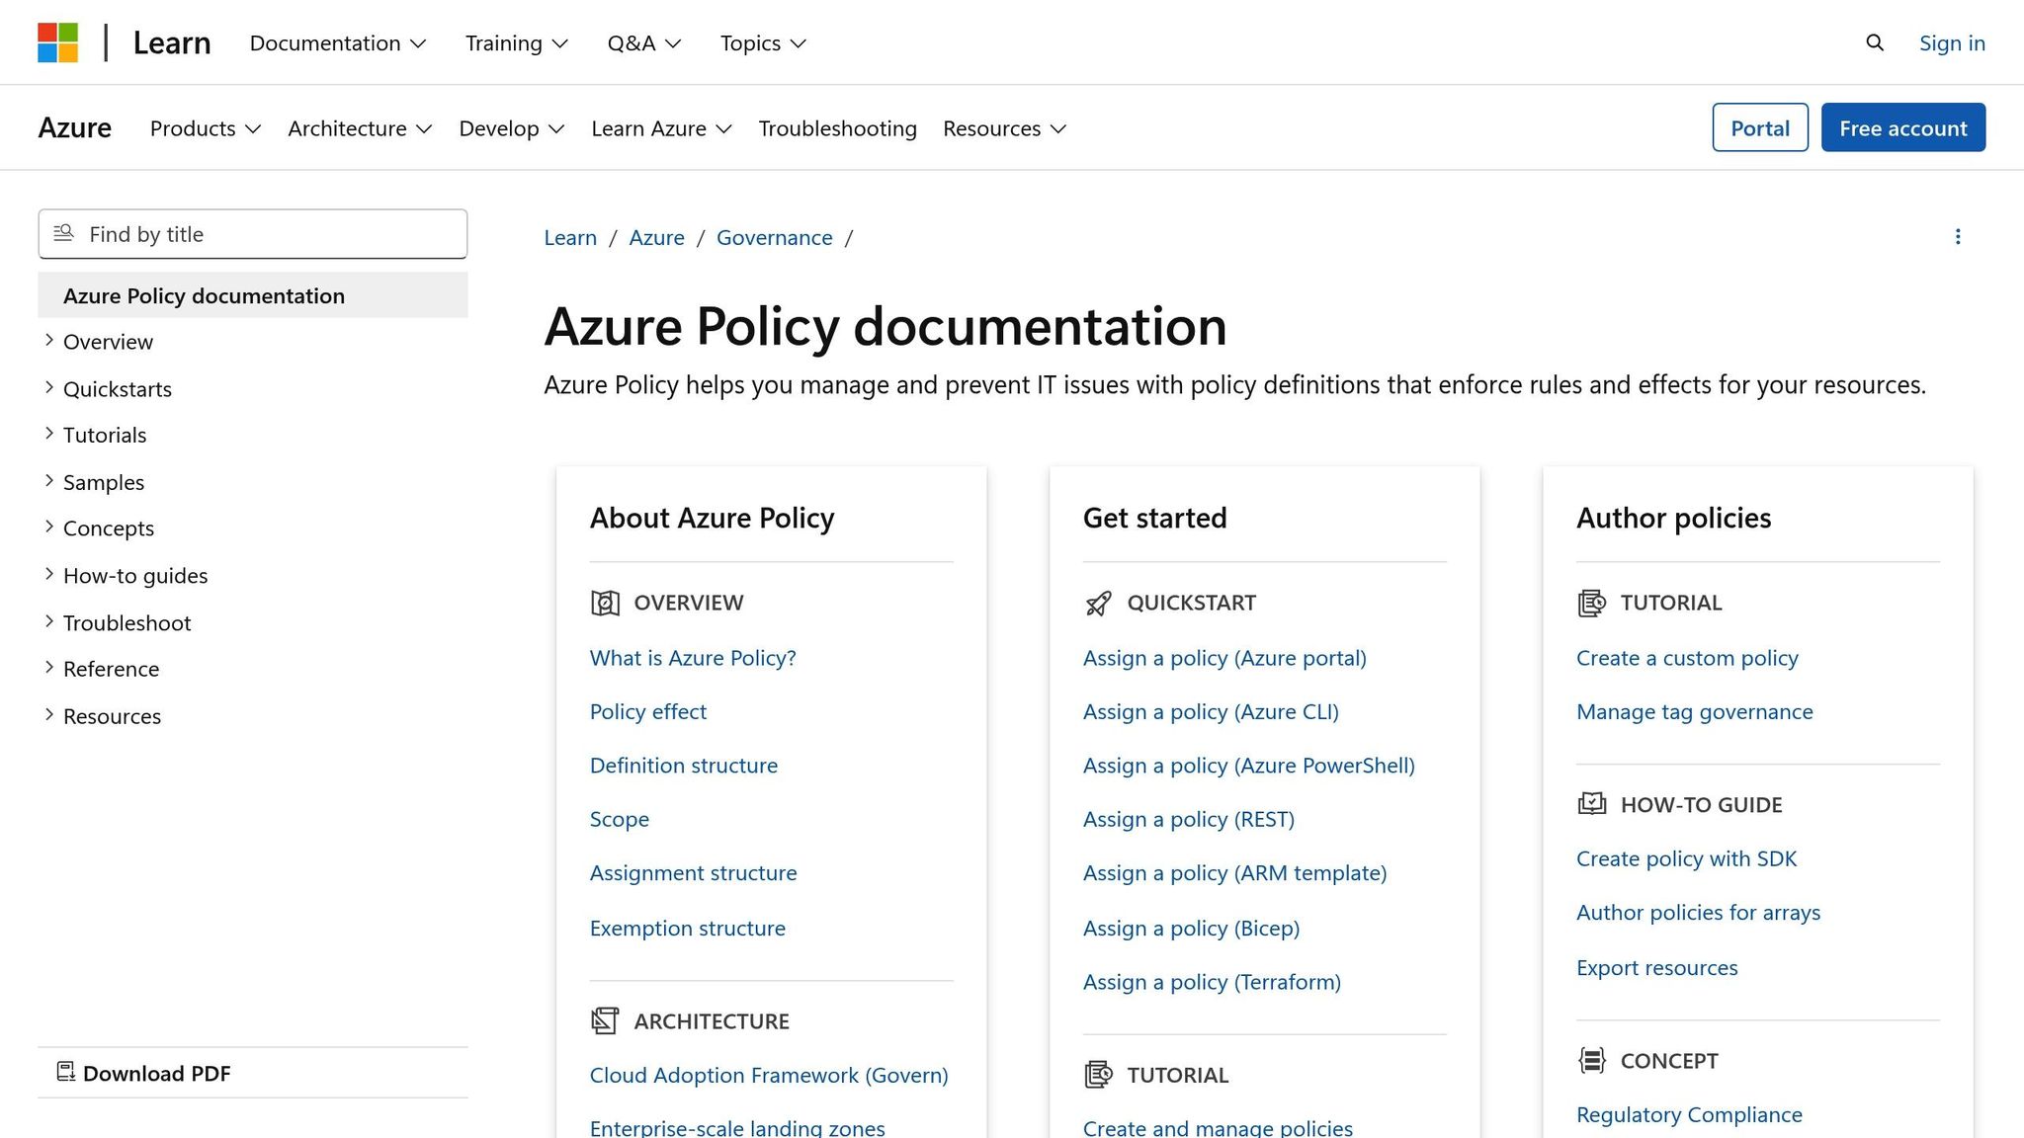Click the Concept section icon

pos(1590,1060)
